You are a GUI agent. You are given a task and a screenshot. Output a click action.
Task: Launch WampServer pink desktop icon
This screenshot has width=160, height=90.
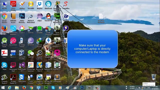(57, 54)
